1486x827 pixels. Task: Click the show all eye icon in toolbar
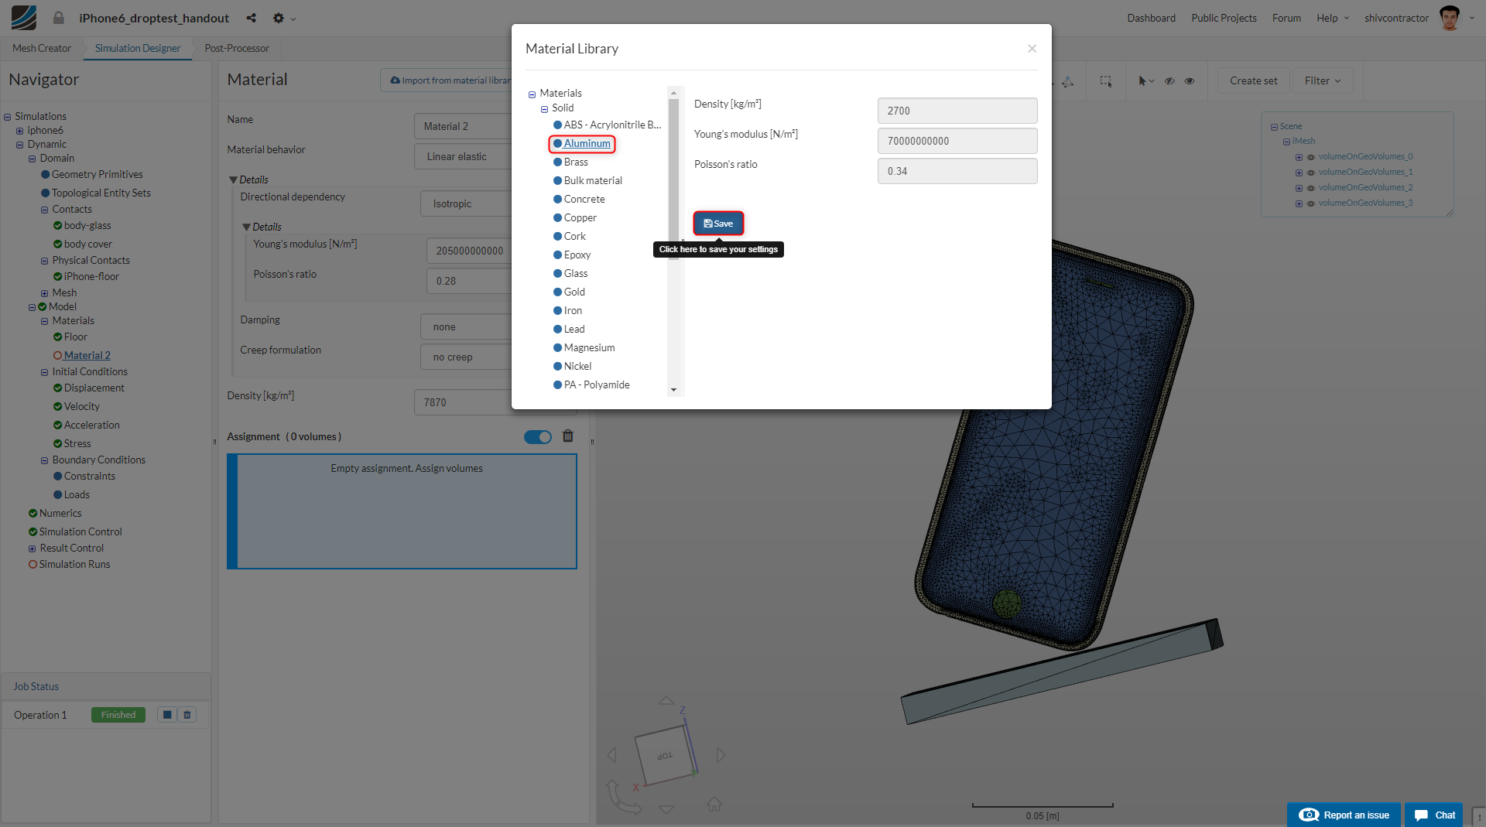click(x=1190, y=81)
